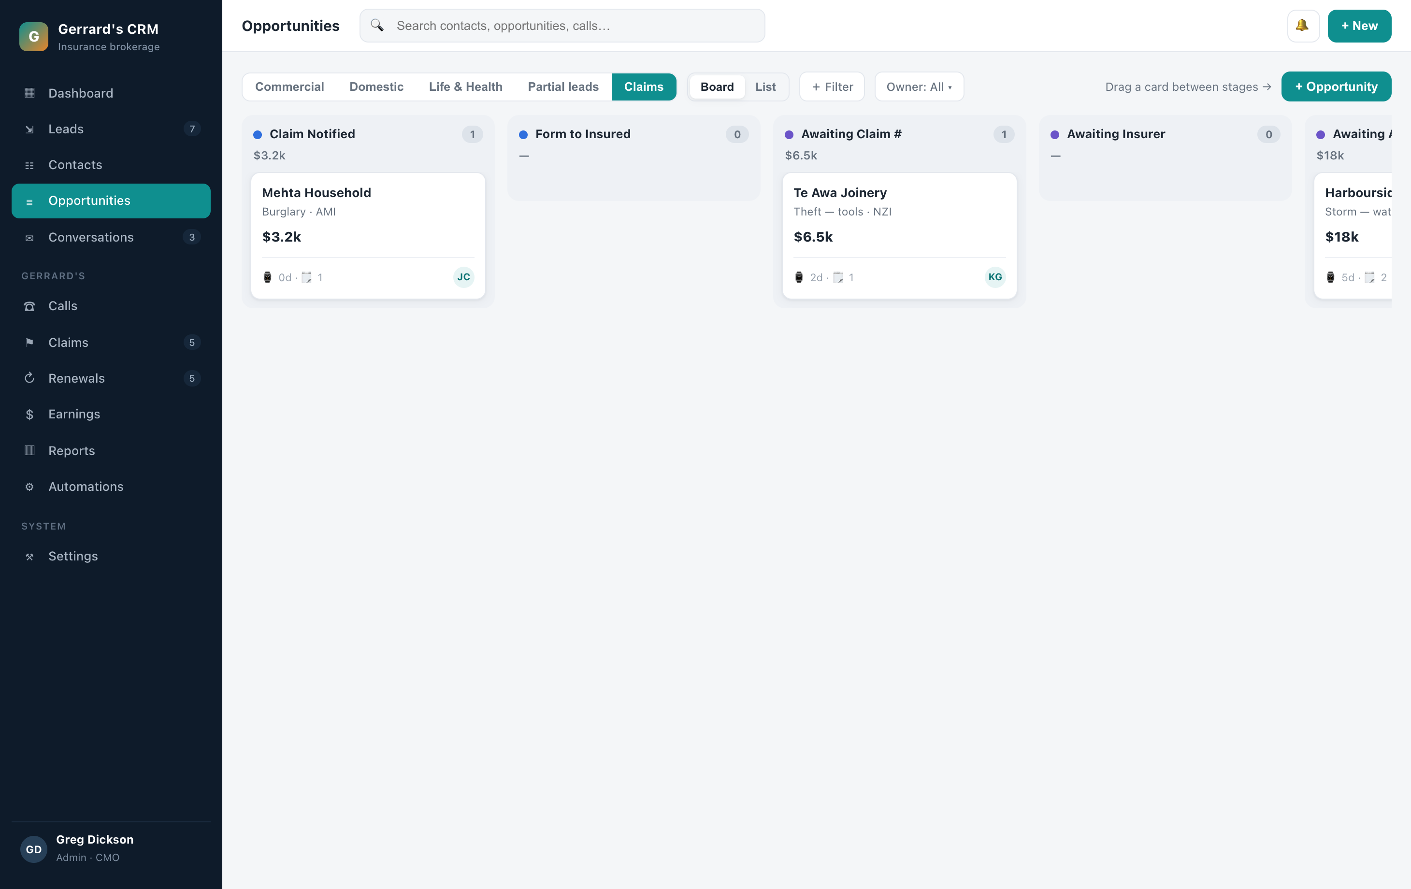Click the Claim Notified blue stage dot
The height and width of the screenshot is (889, 1411).
[x=257, y=135]
